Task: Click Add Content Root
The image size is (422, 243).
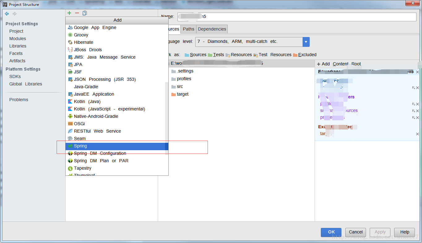Action: click(339, 64)
